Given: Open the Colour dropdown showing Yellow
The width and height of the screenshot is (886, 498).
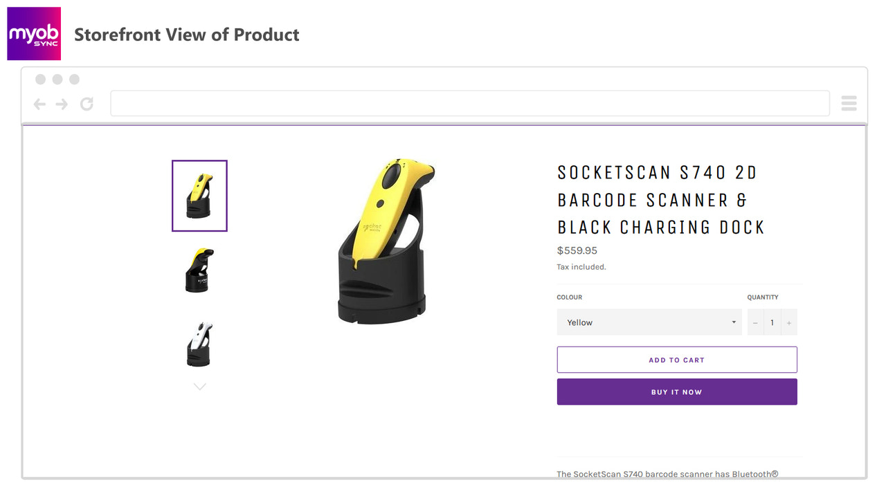Looking at the screenshot, I should coord(649,322).
